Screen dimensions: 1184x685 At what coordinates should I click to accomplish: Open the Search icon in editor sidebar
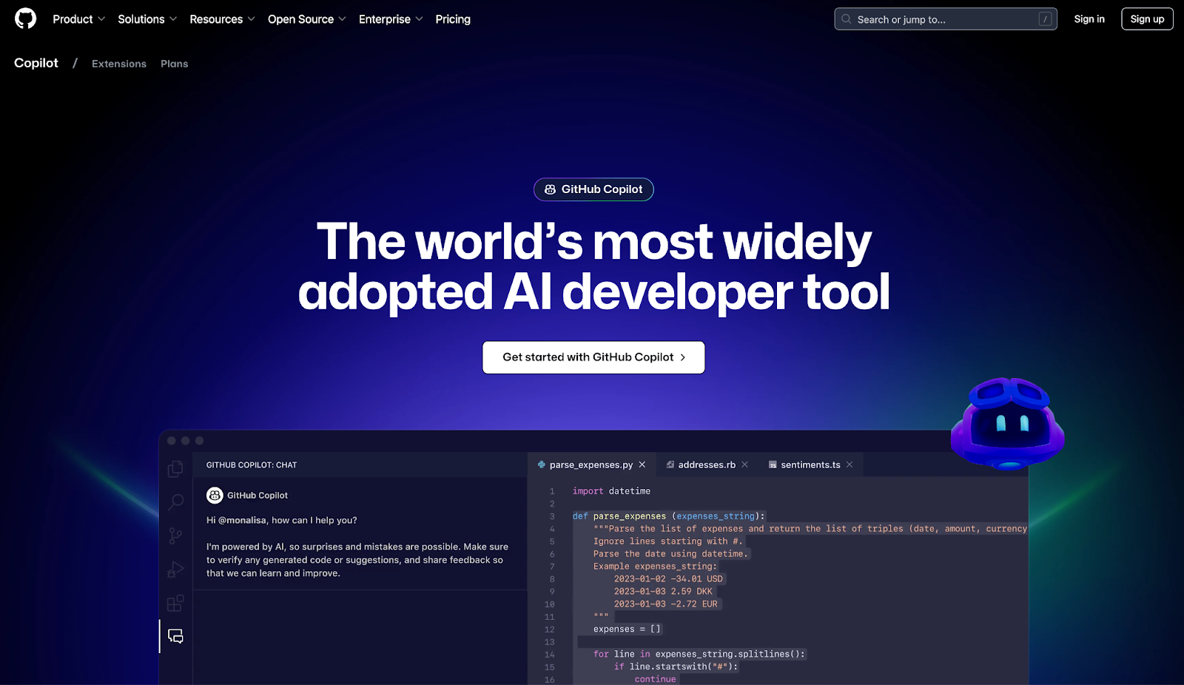(x=175, y=502)
